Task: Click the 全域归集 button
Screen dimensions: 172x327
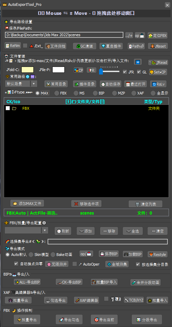Action: (117, 264)
